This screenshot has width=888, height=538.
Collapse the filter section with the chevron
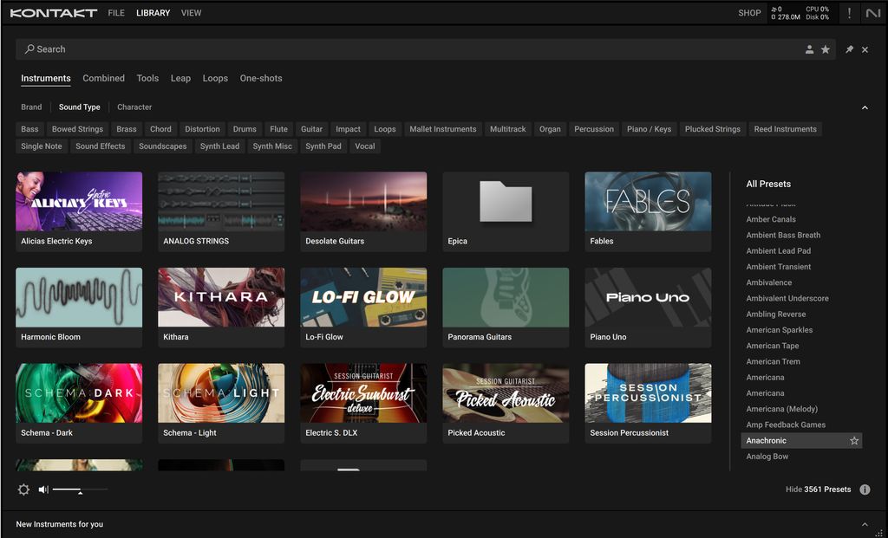point(865,107)
